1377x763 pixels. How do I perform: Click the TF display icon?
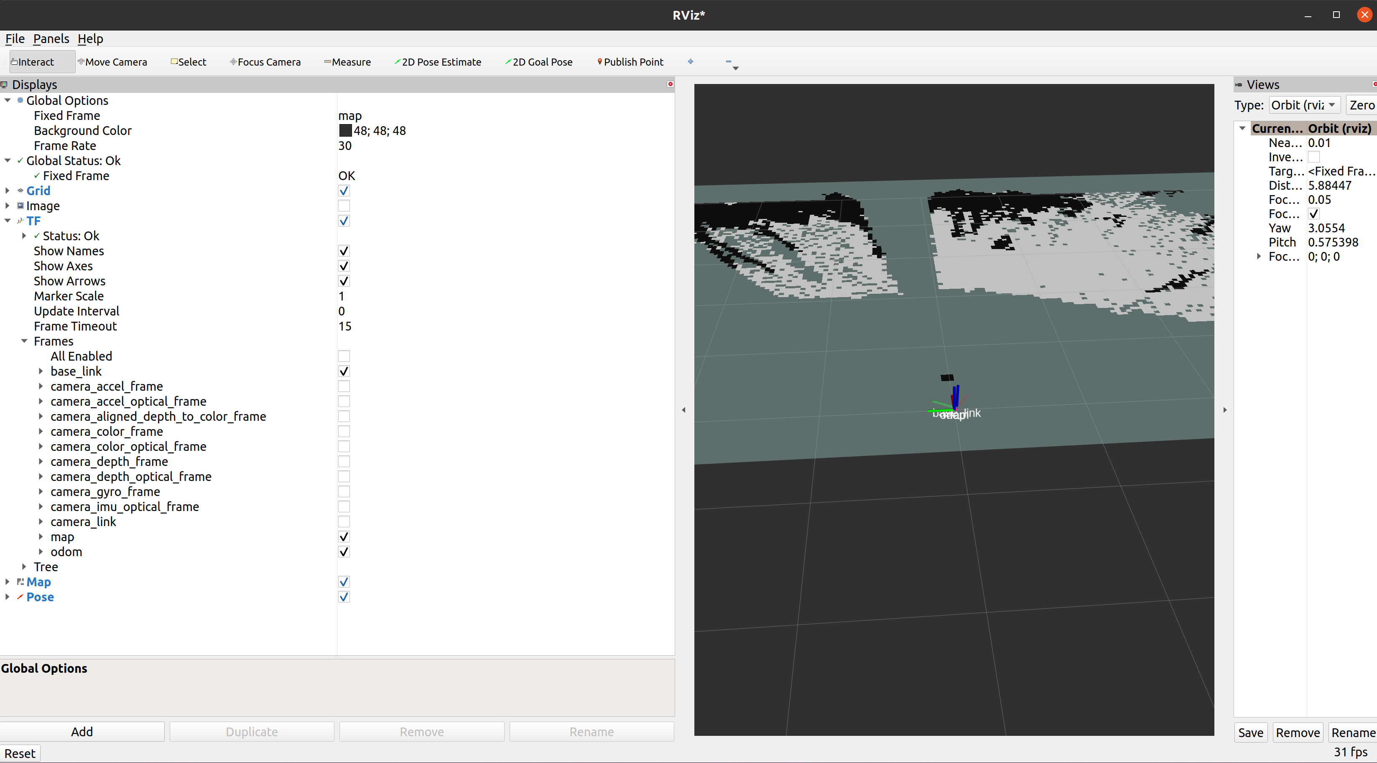pos(20,220)
